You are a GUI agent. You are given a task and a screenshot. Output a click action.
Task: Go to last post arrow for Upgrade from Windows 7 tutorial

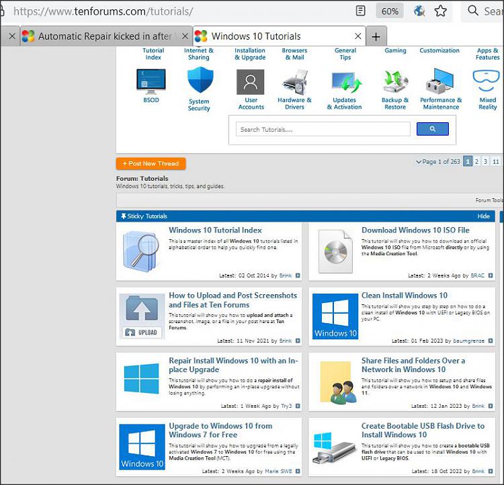click(x=298, y=471)
